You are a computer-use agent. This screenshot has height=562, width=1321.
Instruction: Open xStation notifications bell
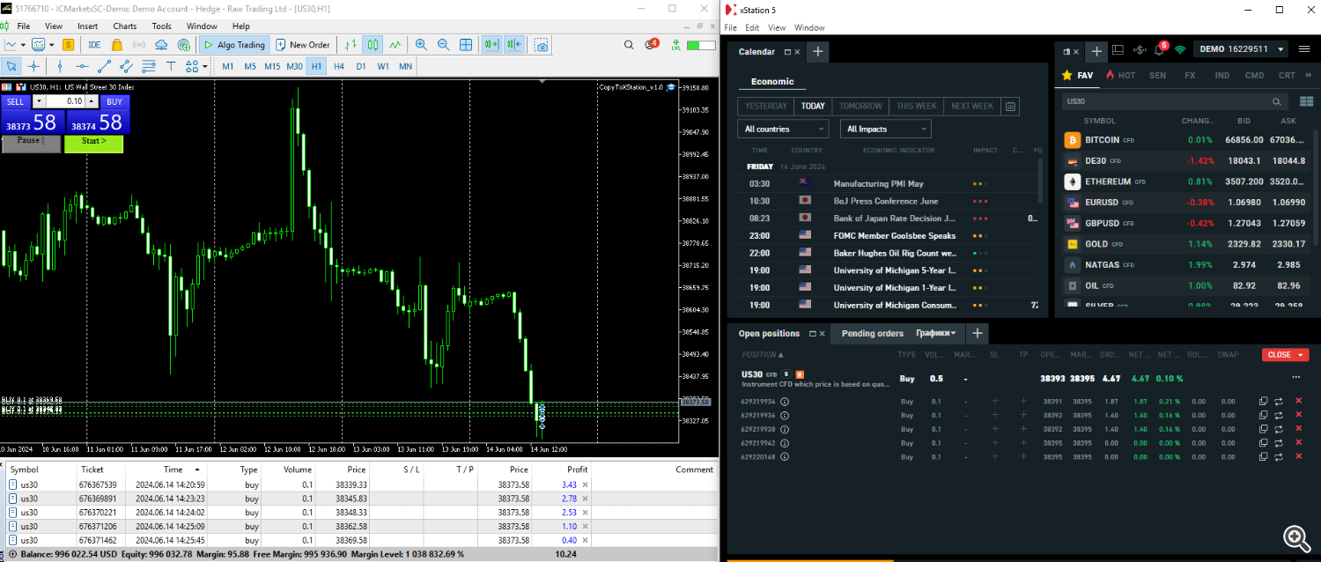pos(1160,49)
